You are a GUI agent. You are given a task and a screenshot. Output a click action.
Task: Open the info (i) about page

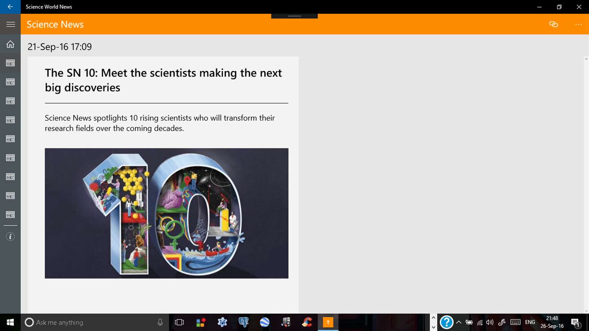10,237
